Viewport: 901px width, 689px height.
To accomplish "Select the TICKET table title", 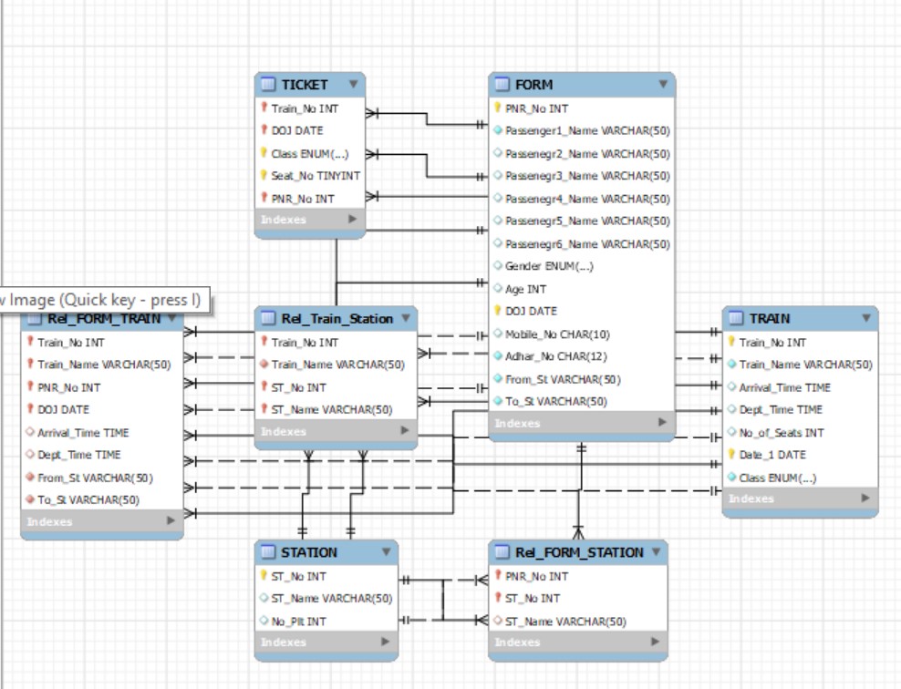I will pos(305,85).
